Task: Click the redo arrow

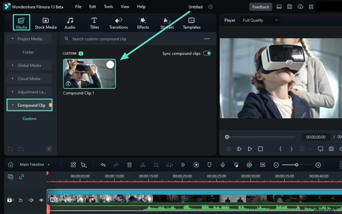Action: point(116,165)
